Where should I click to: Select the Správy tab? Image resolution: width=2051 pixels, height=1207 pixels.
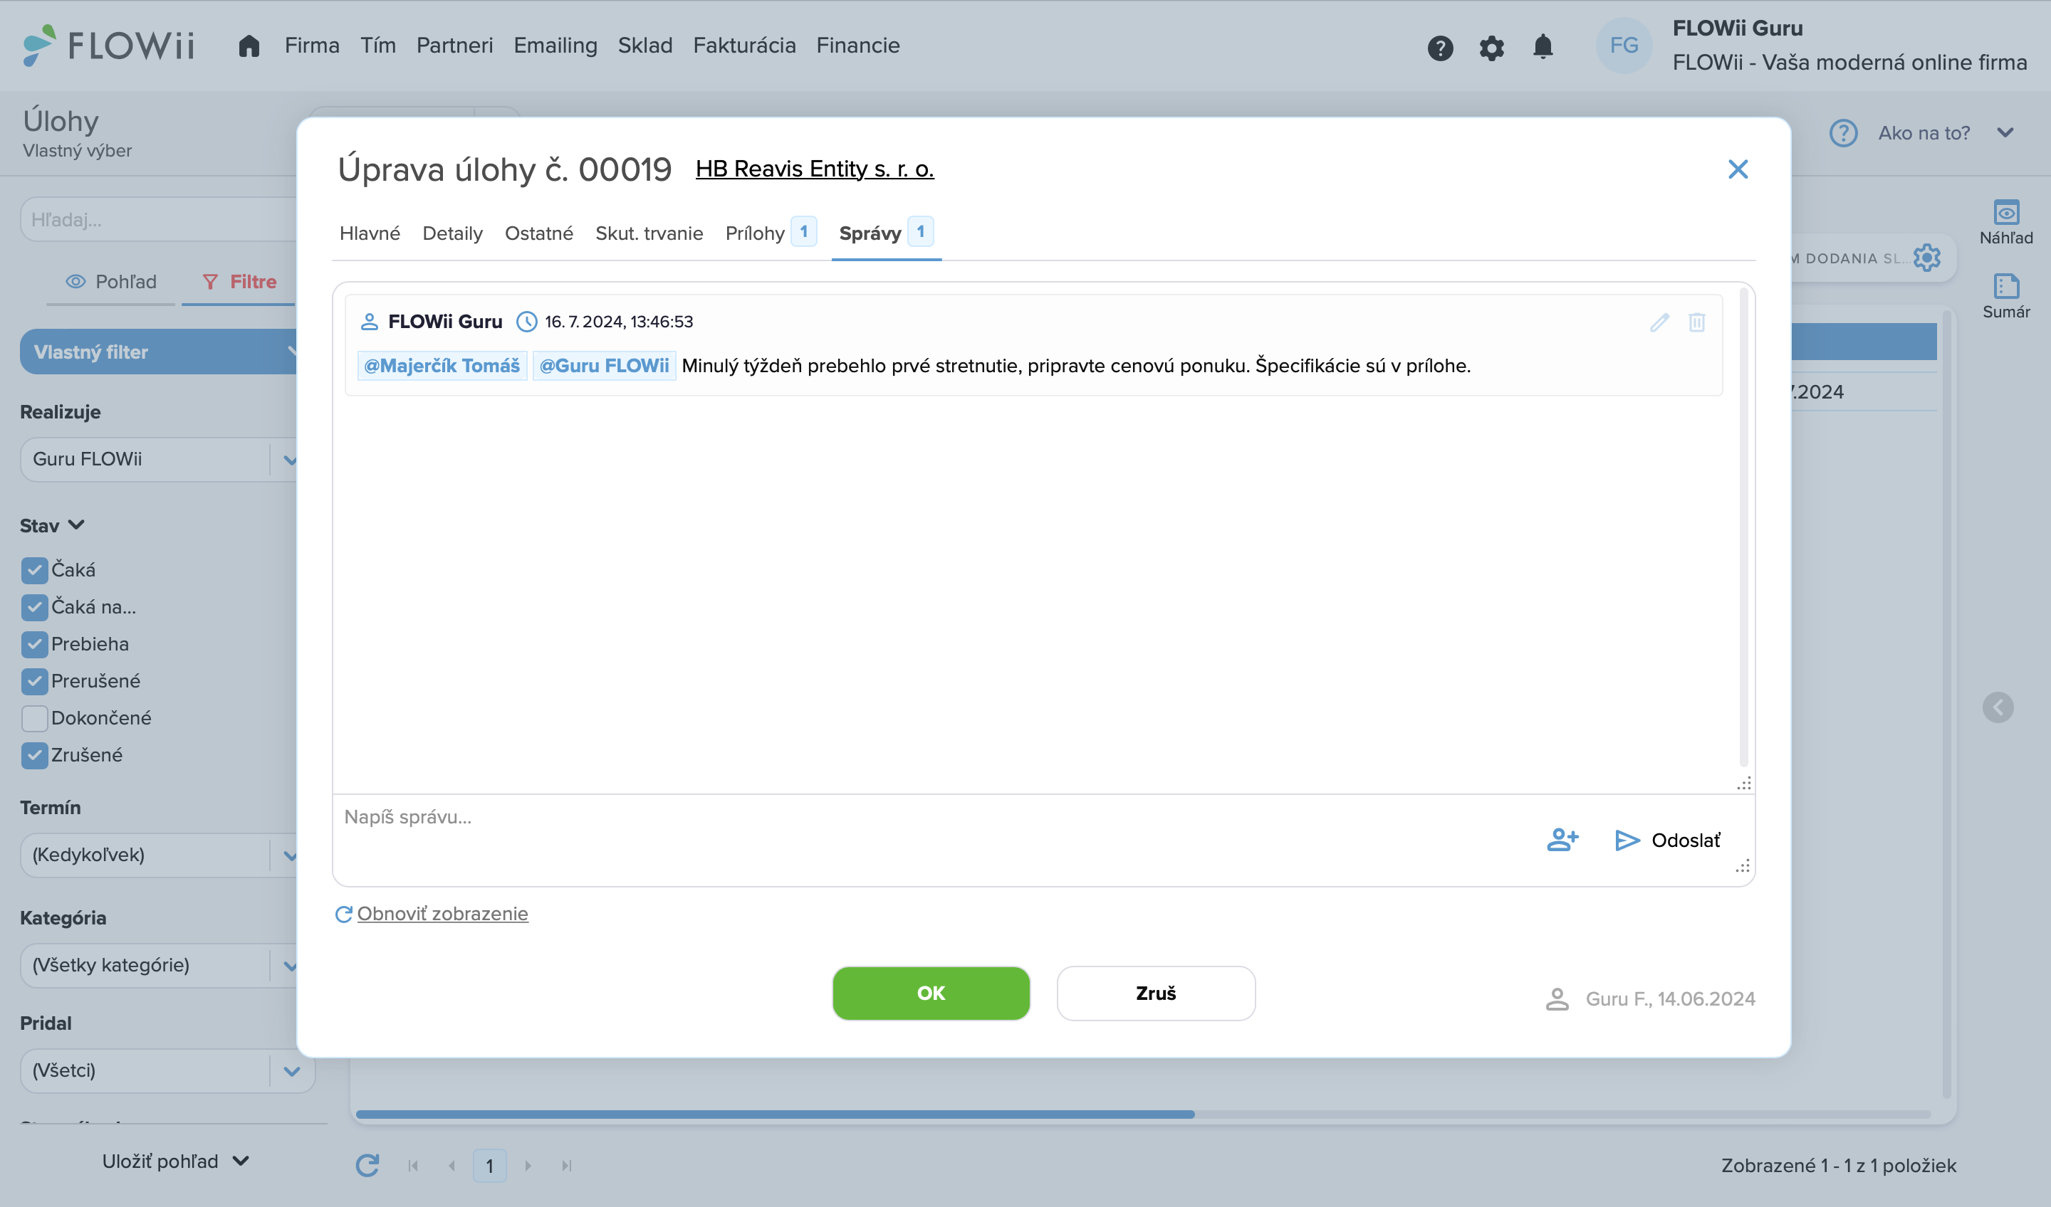[885, 233]
